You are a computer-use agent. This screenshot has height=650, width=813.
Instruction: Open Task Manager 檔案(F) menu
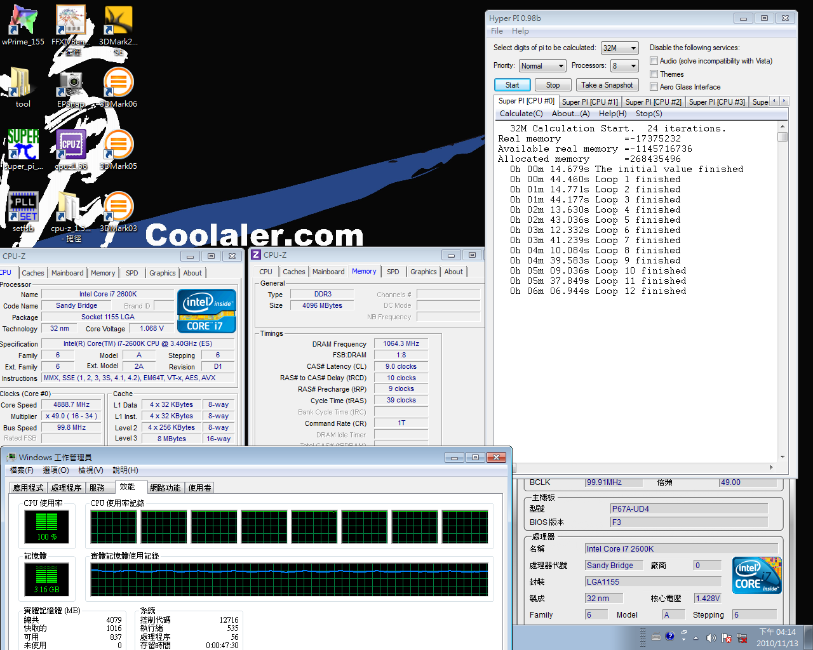pos(22,470)
